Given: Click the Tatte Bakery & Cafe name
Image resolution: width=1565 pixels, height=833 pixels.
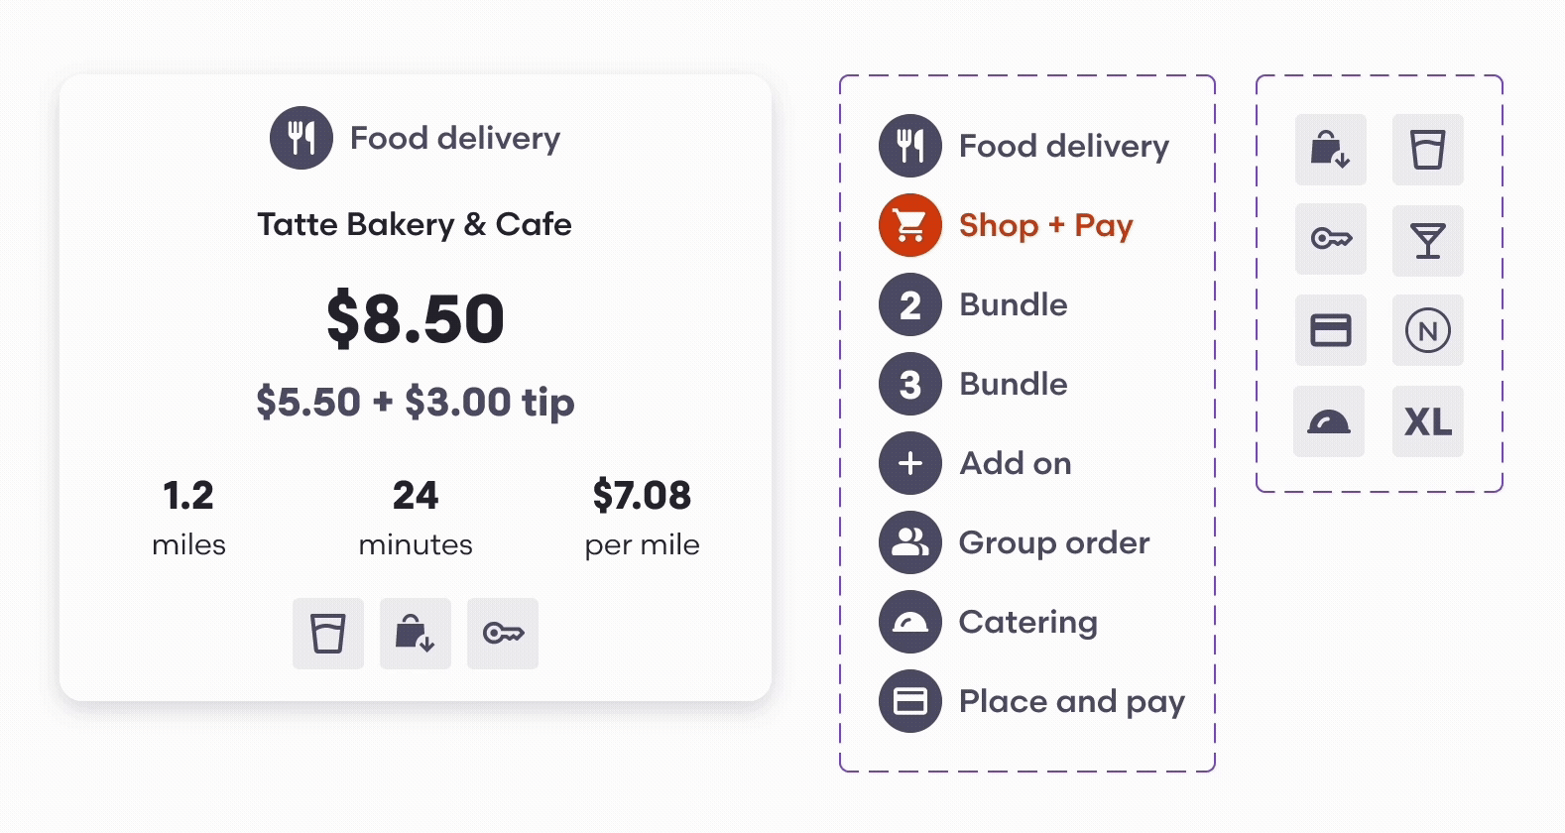Looking at the screenshot, I should 415,224.
